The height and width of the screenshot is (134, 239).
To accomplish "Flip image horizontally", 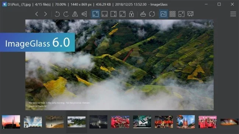I will pyautogui.click(x=75, y=14).
